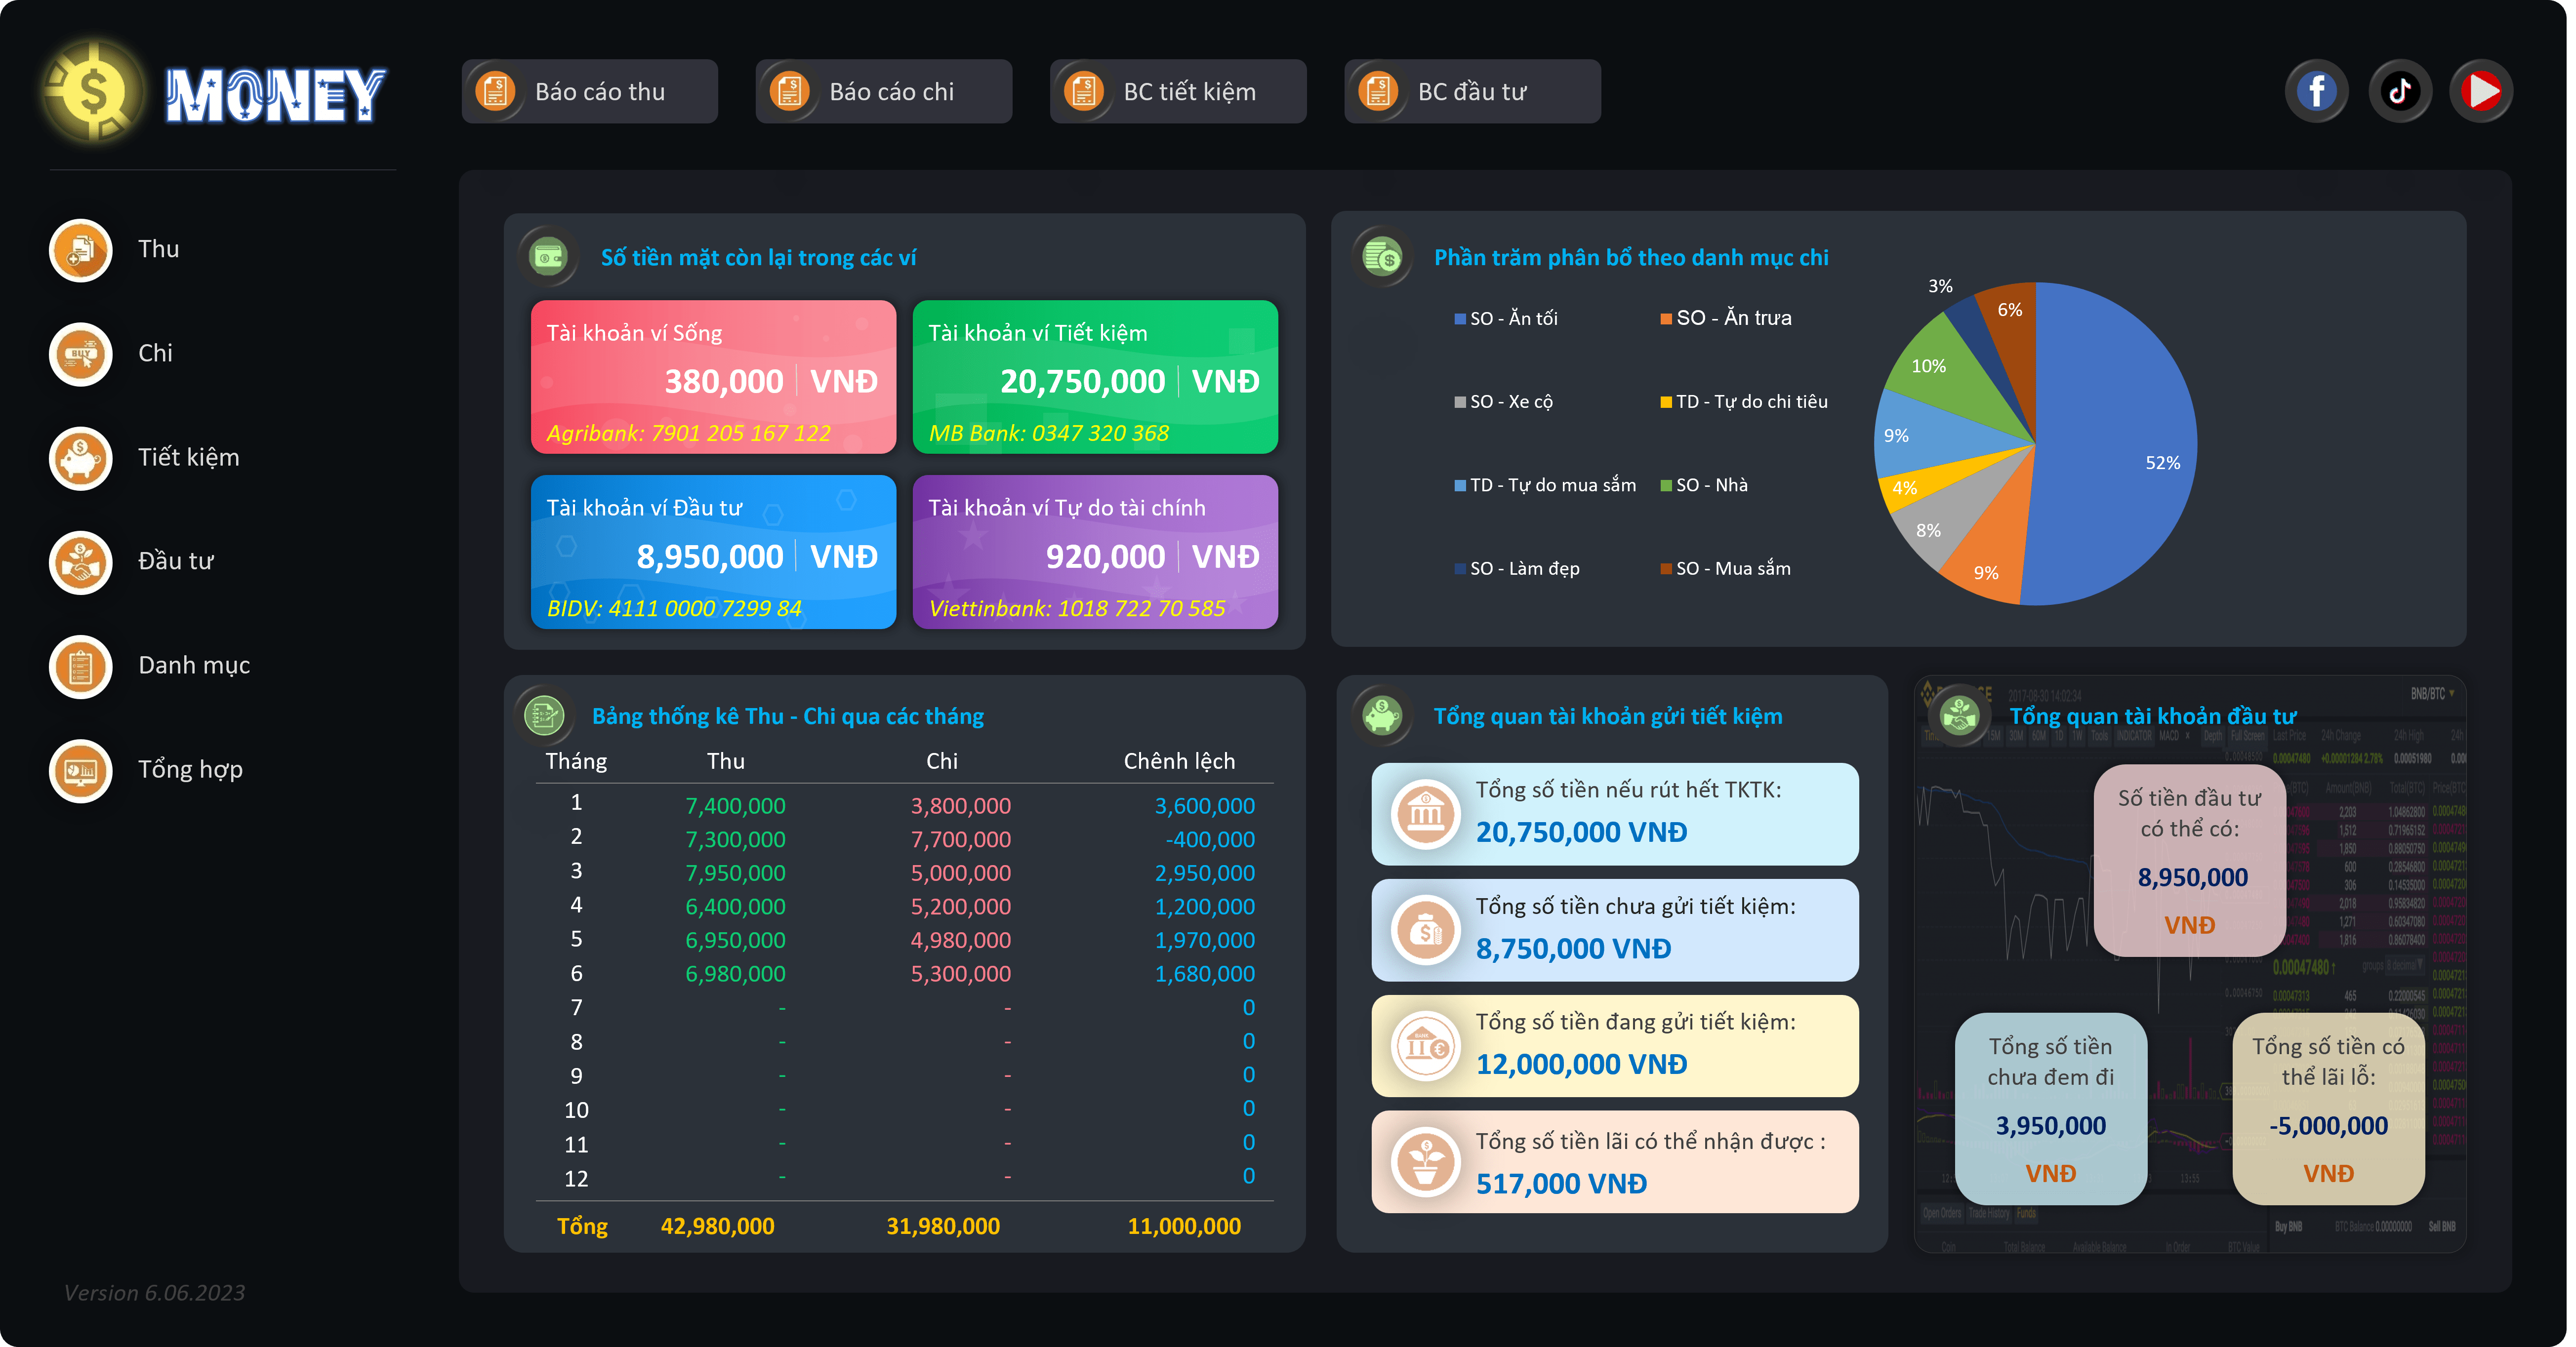Viewport: 2576px width, 1347px height.
Task: Open the Thu sidebar icon
Action: coord(80,250)
